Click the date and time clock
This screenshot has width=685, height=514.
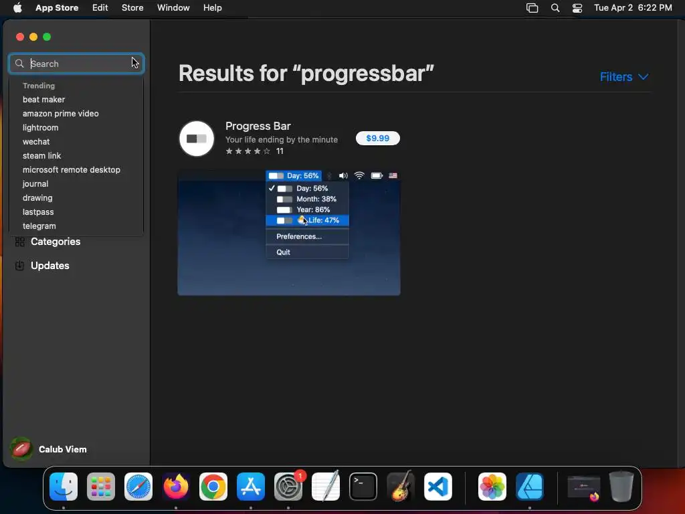click(x=633, y=8)
